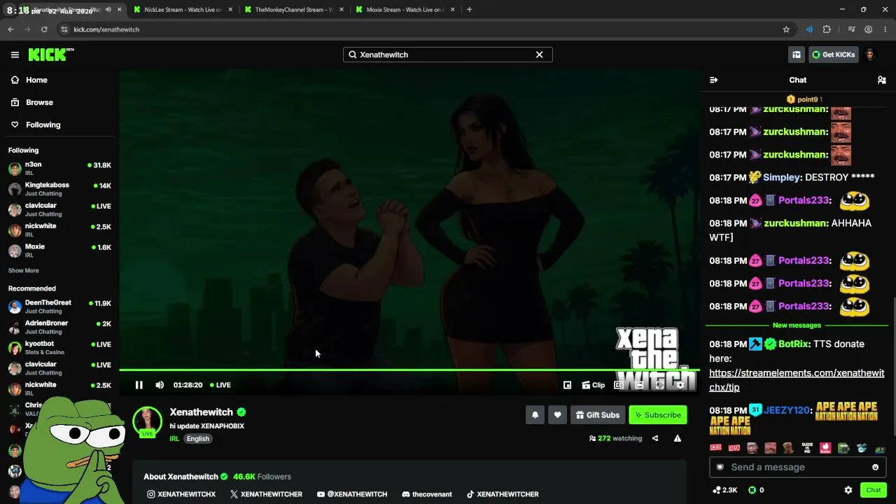Click the IRL category link
The height and width of the screenshot is (504, 896).
[x=174, y=439]
